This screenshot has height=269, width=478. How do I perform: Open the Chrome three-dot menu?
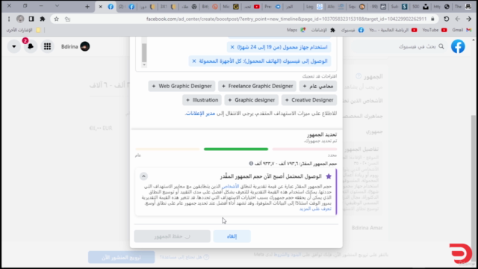9,19
